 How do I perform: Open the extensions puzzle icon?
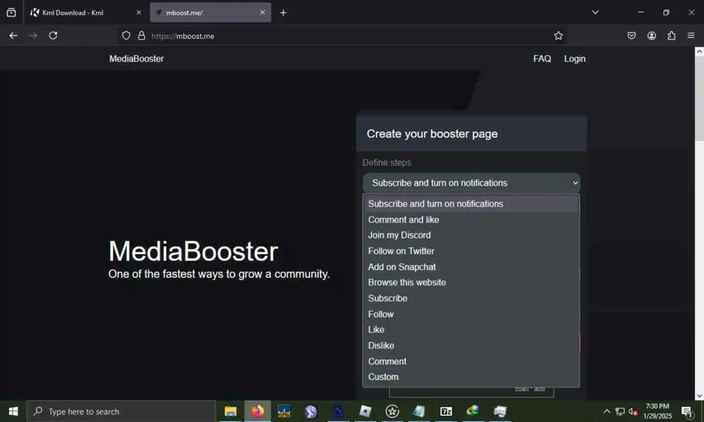click(x=672, y=36)
